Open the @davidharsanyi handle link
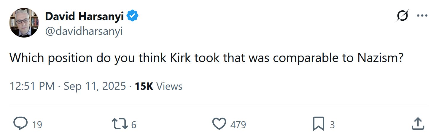The height and width of the screenshot is (138, 439). point(84,31)
